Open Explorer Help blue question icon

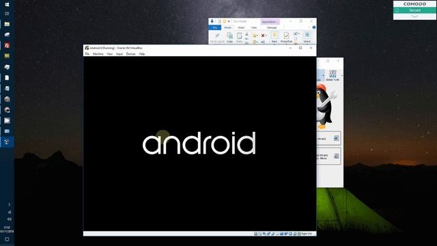coord(314,27)
